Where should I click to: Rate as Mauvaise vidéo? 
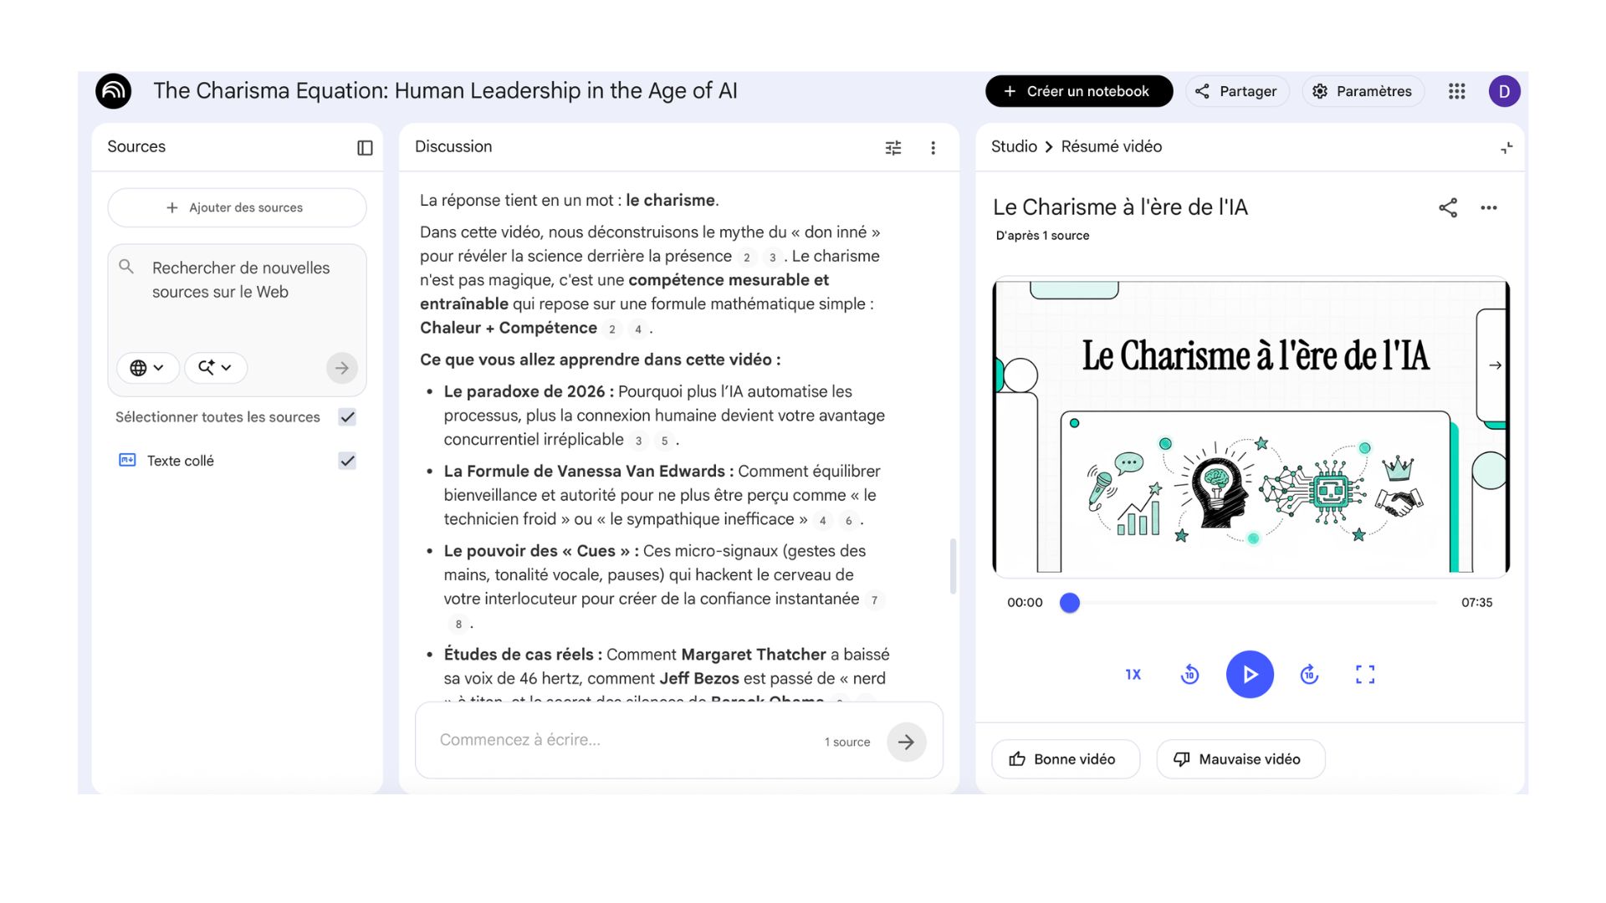(1240, 759)
